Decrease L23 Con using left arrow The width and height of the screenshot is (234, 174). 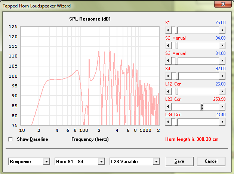pos(168,107)
